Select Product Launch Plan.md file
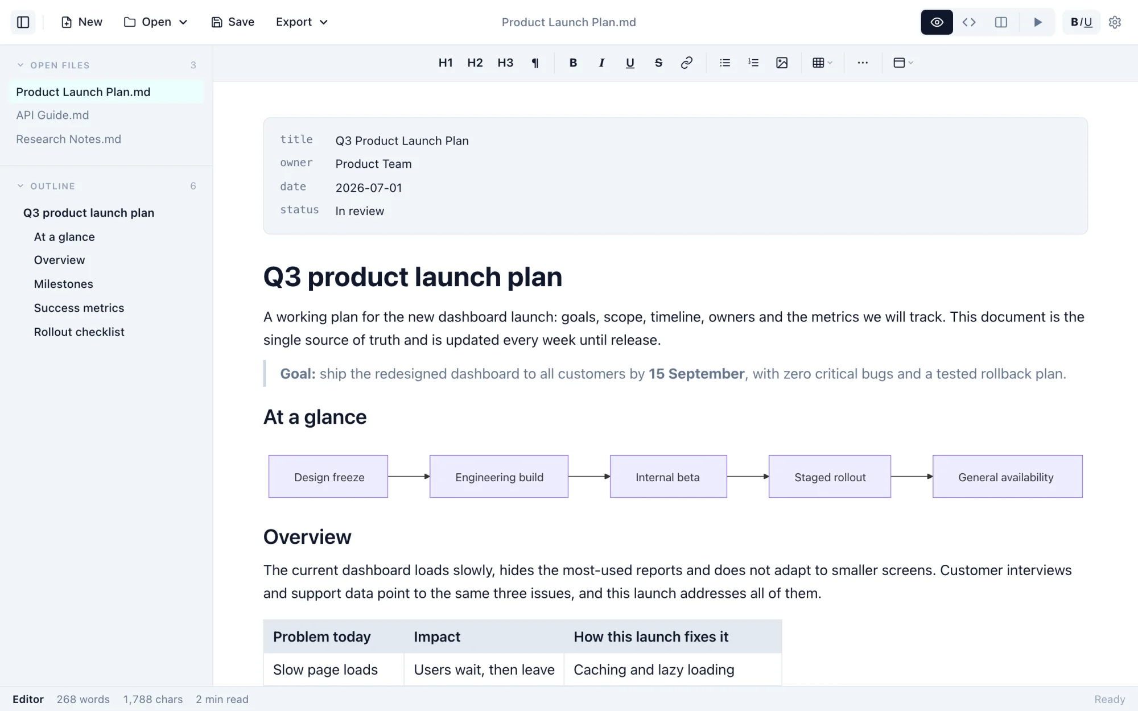 106,92
